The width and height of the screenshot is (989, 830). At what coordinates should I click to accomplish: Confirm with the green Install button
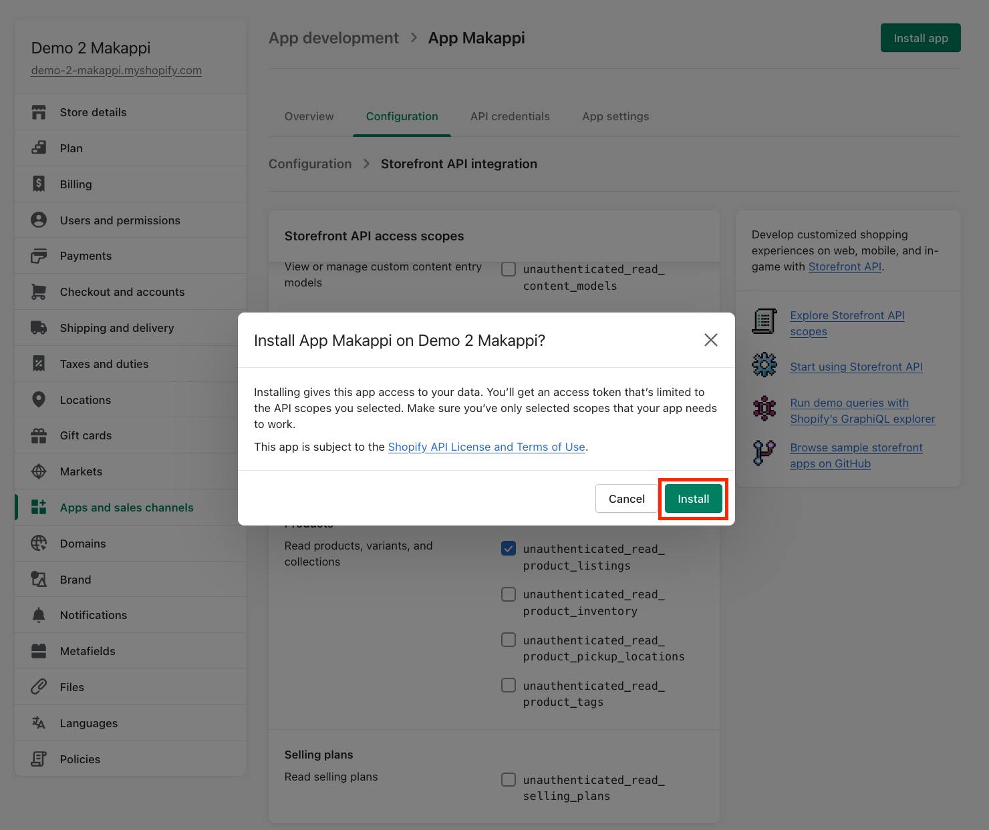click(693, 499)
